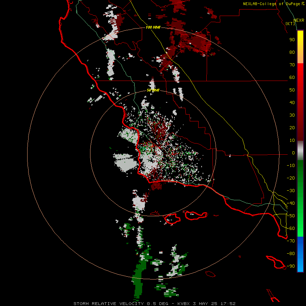The height and width of the screenshot is (306, 306).
Task: Pick the gray zero-velocity segment of color bar
Action: (300, 150)
